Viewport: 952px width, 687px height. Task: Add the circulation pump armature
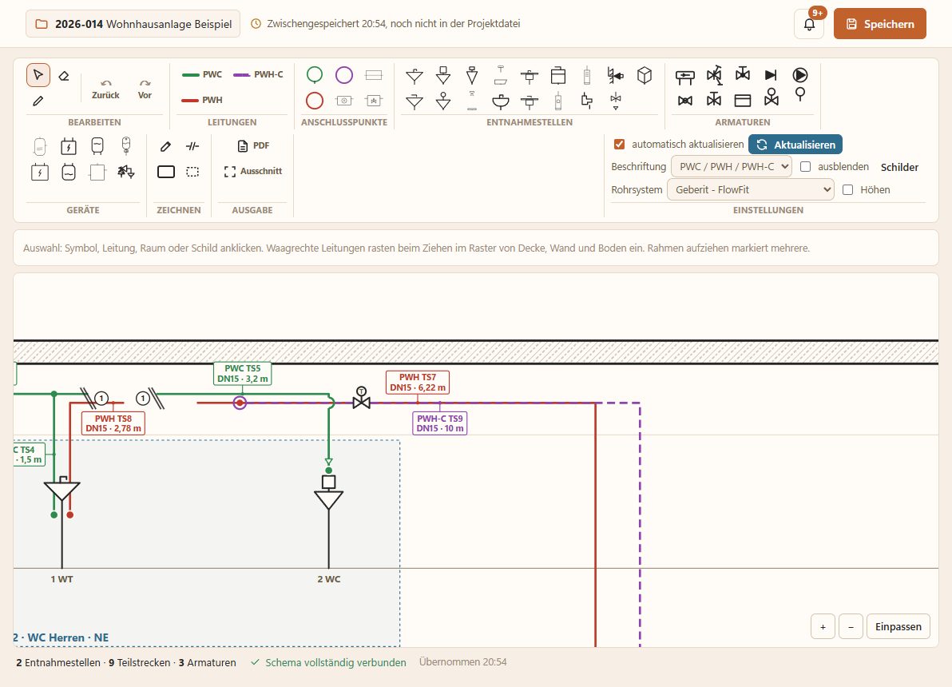(800, 75)
